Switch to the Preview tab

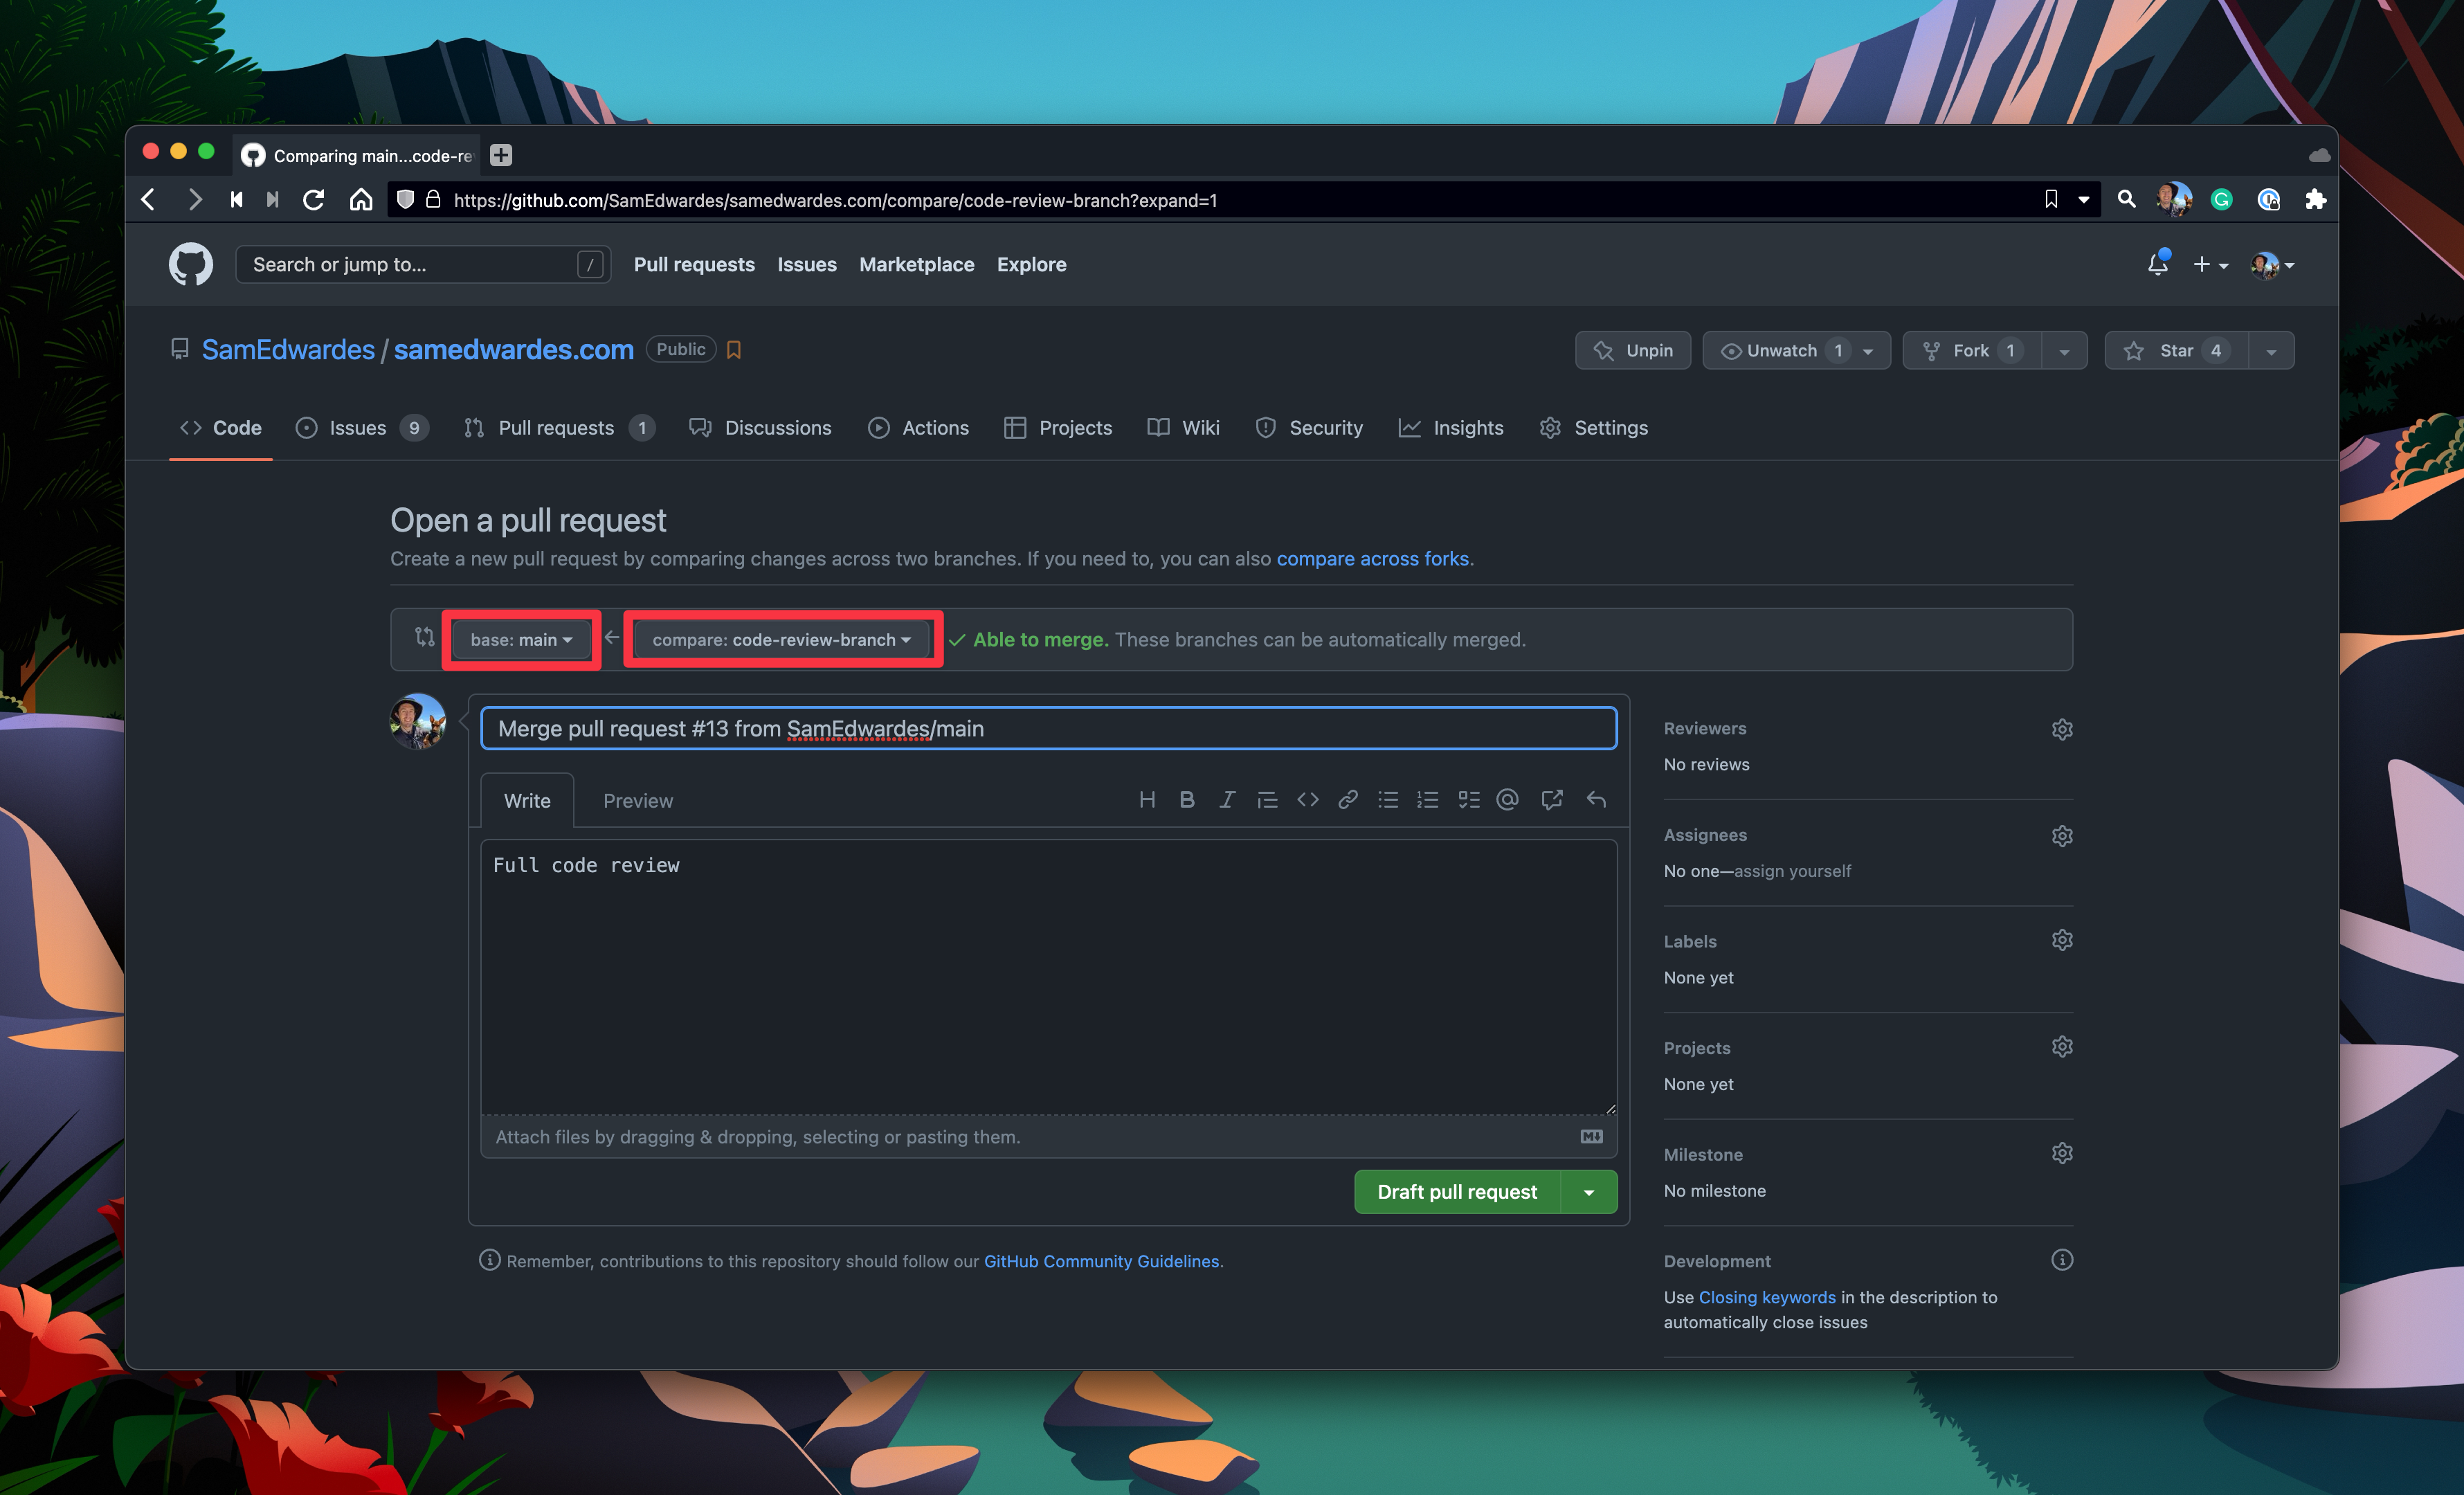click(638, 800)
